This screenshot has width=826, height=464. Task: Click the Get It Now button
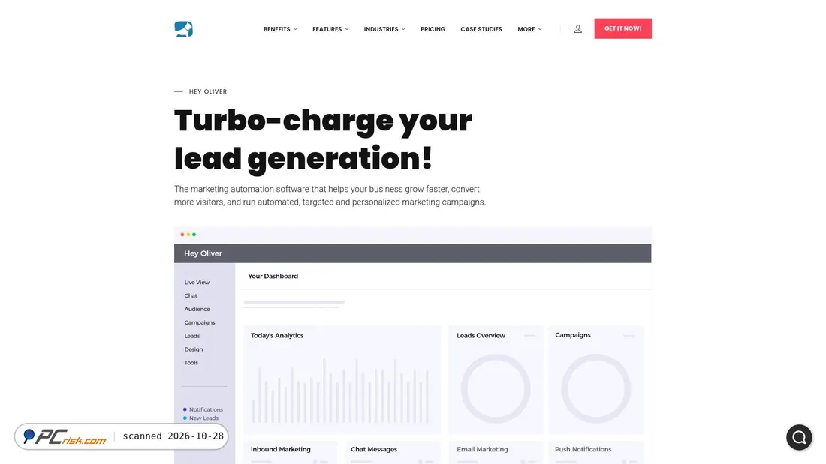coord(623,28)
